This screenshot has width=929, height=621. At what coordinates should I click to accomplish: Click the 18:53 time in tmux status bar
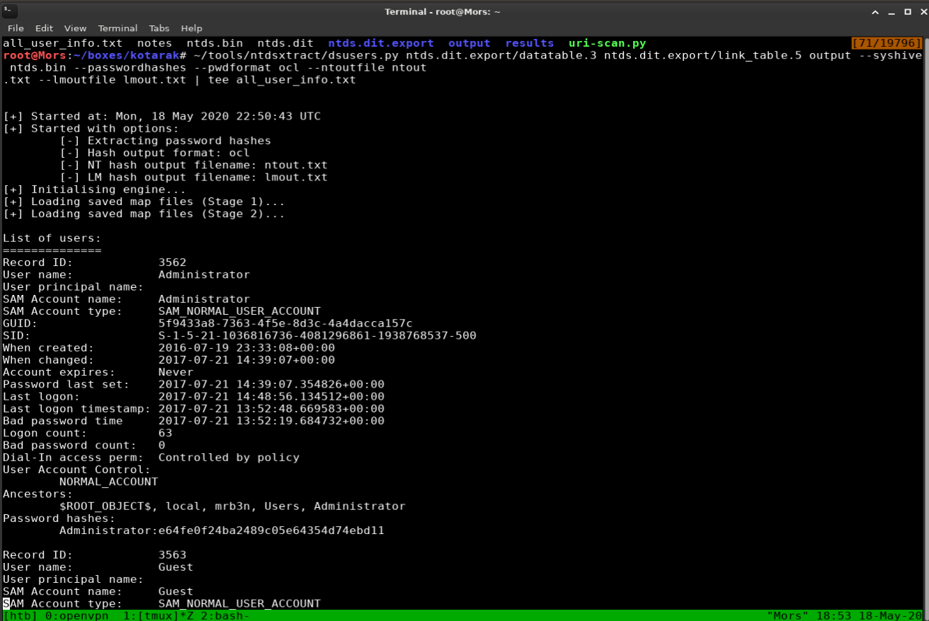coord(834,615)
